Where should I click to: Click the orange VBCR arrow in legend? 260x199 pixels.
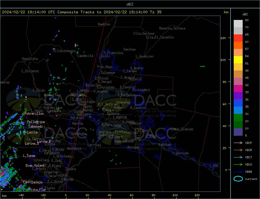click(238, 150)
